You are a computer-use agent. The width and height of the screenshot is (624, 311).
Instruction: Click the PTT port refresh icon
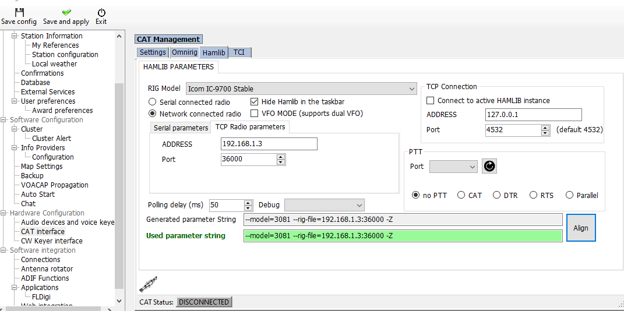pyautogui.click(x=489, y=166)
